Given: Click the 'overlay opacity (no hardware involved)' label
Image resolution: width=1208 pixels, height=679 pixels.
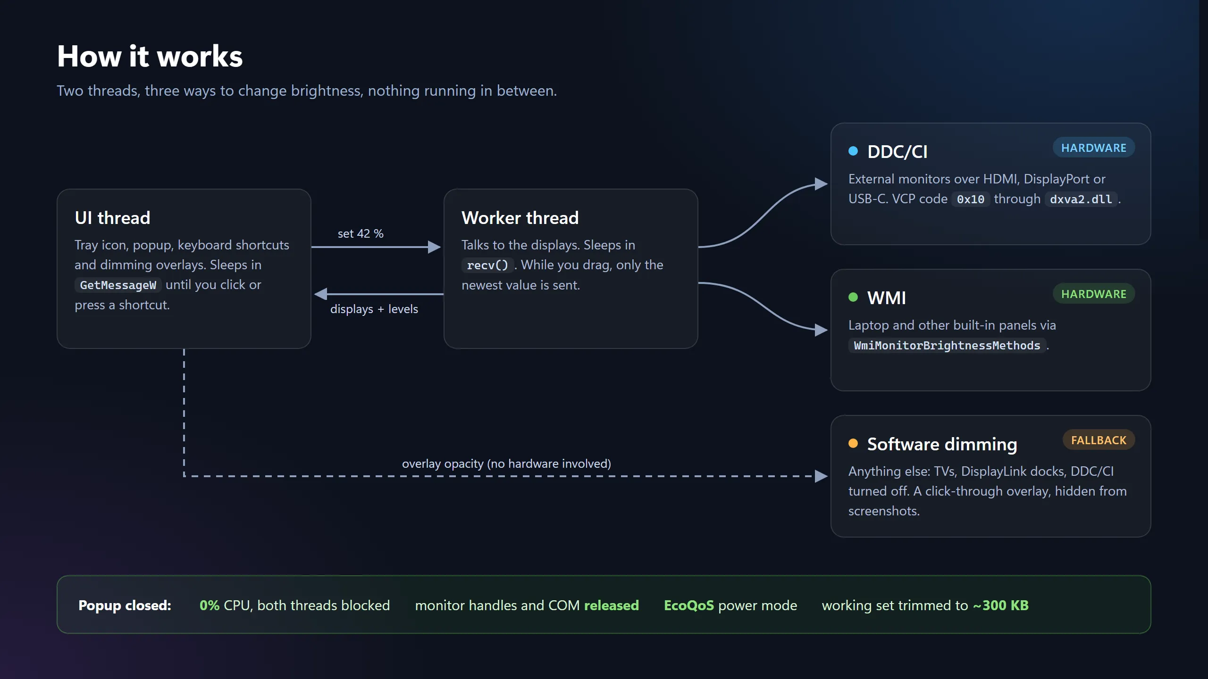Looking at the screenshot, I should point(506,464).
